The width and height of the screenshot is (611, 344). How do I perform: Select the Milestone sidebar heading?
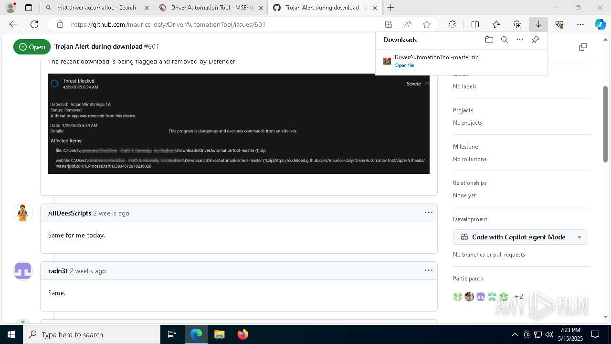coord(465,147)
